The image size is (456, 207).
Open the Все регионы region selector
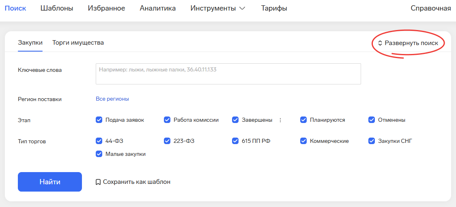pyautogui.click(x=112, y=99)
